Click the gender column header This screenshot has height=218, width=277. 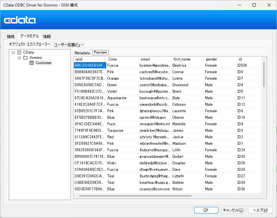pos(220,59)
